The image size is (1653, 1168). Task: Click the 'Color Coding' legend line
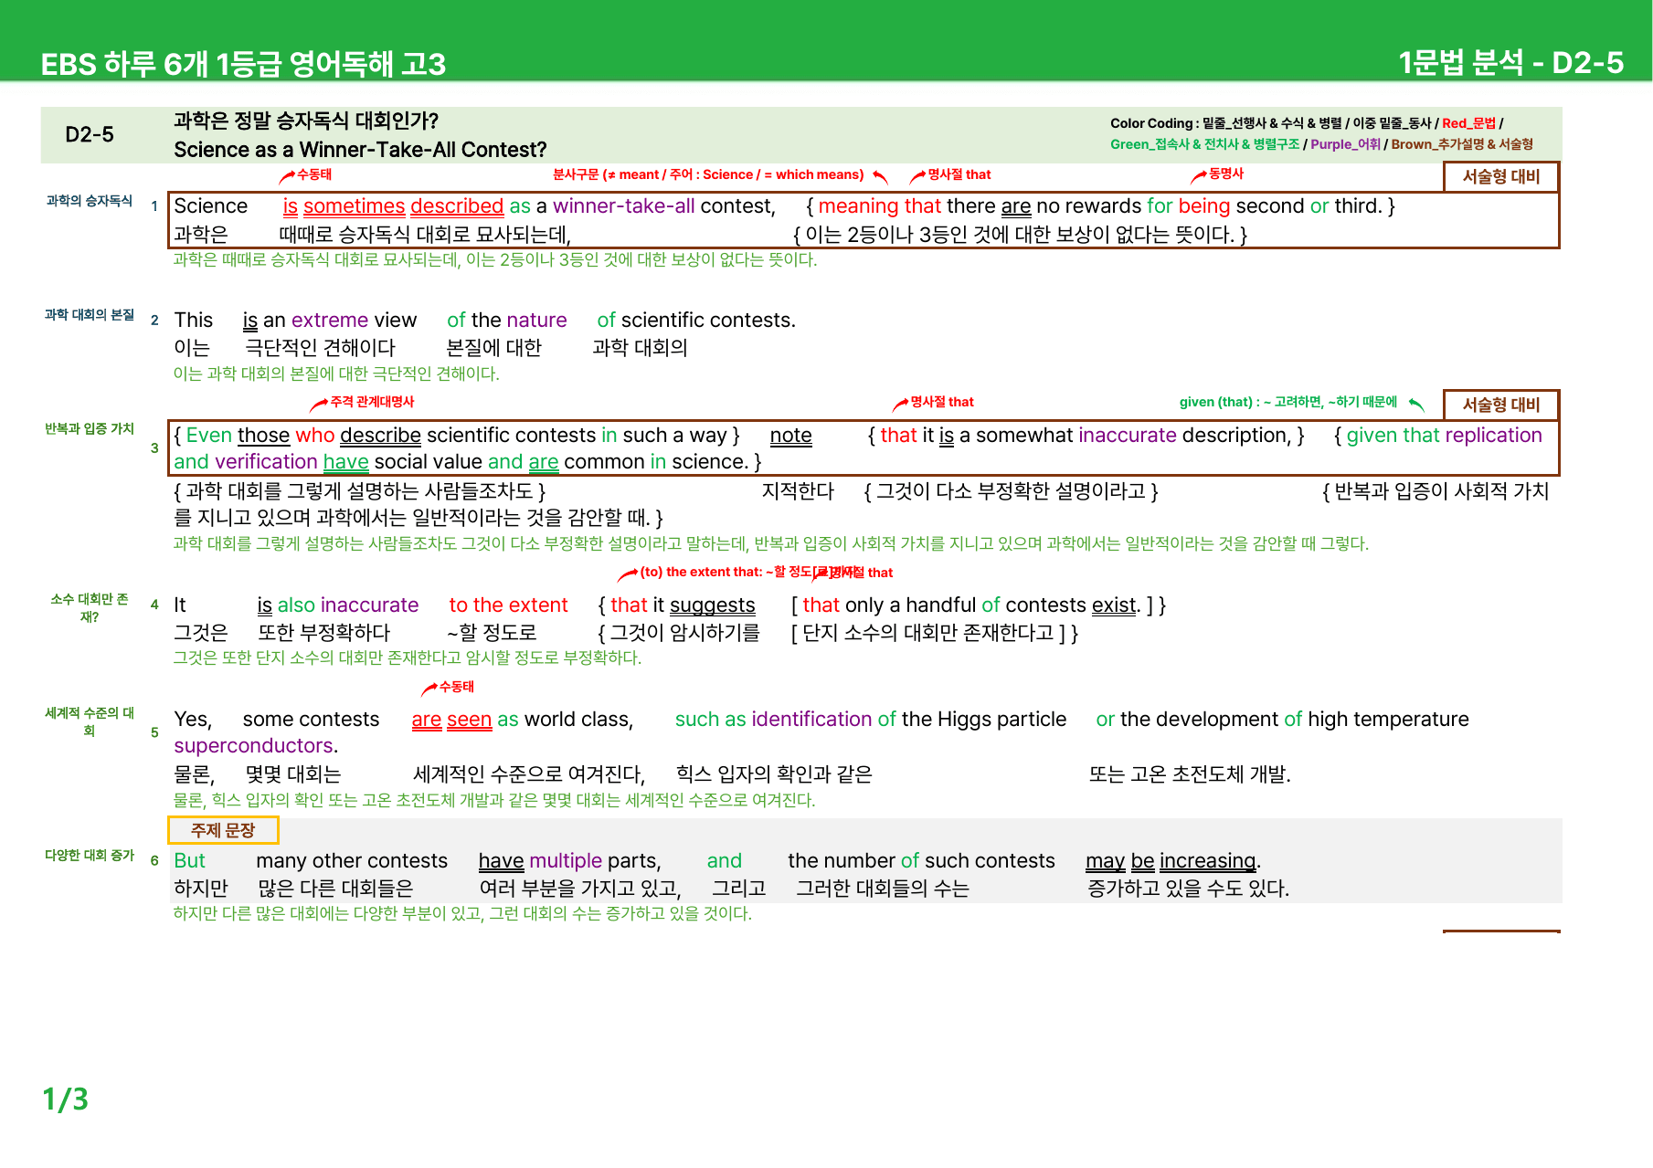(1307, 123)
